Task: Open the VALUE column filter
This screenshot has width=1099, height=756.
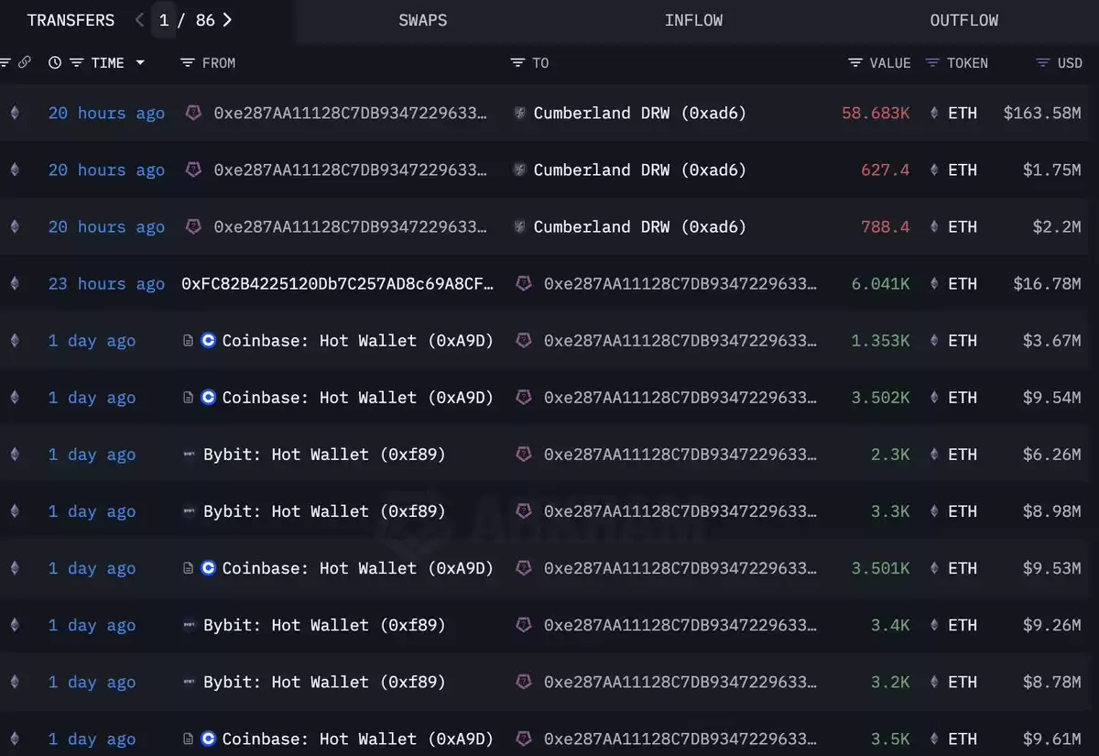Action: coord(855,62)
